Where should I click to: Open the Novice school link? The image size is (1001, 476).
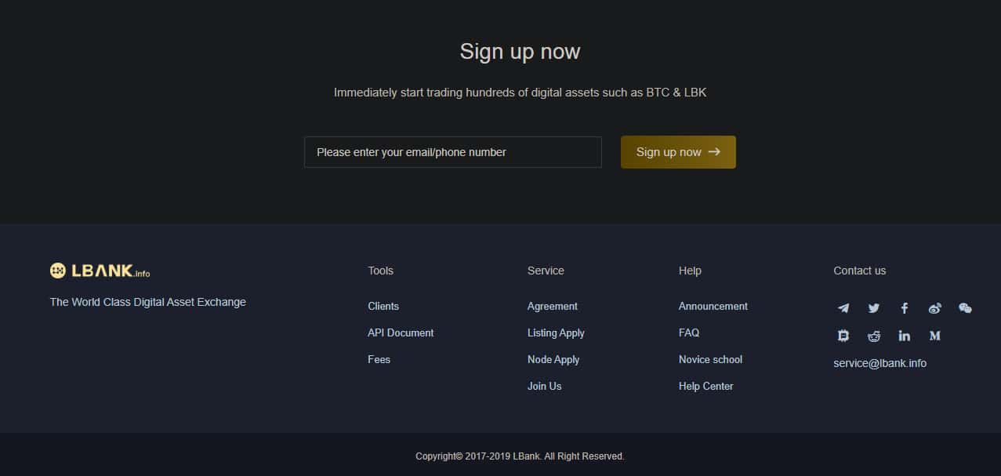point(710,359)
